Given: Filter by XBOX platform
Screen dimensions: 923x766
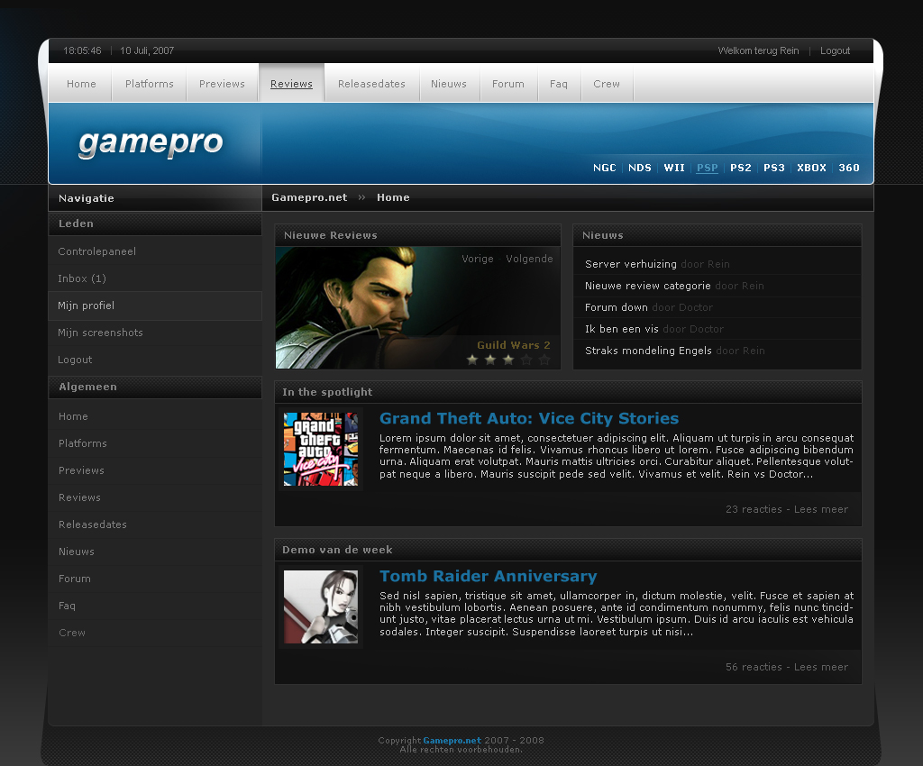Looking at the screenshot, I should [812, 168].
